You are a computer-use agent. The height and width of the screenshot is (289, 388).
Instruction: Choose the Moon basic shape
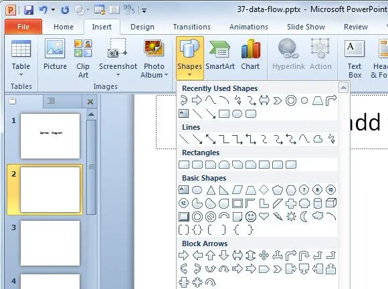(x=304, y=217)
